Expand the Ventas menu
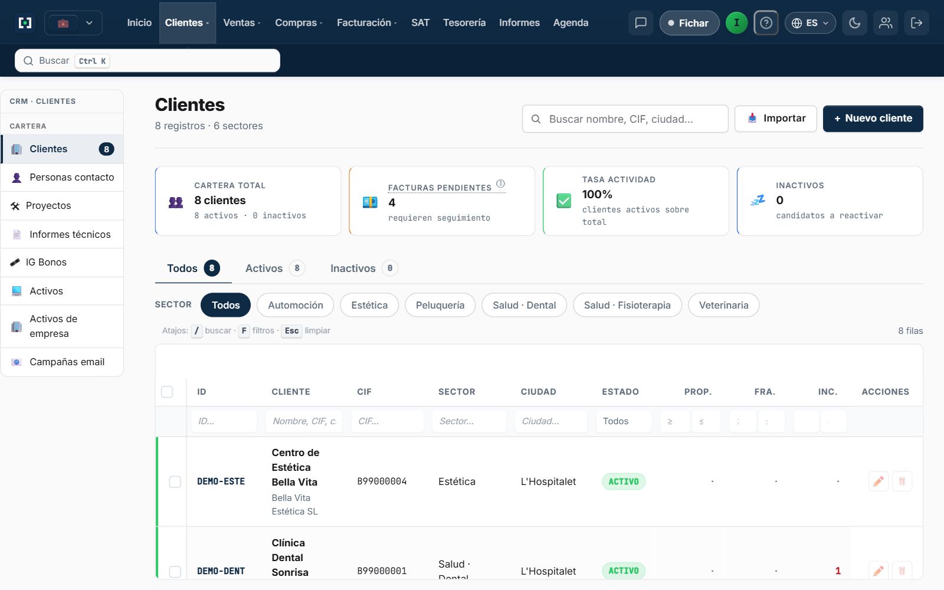The image size is (944, 590). click(x=242, y=23)
